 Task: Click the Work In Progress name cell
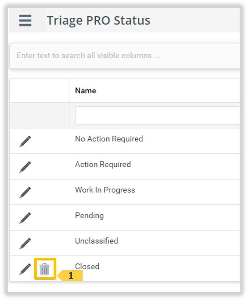(x=105, y=190)
